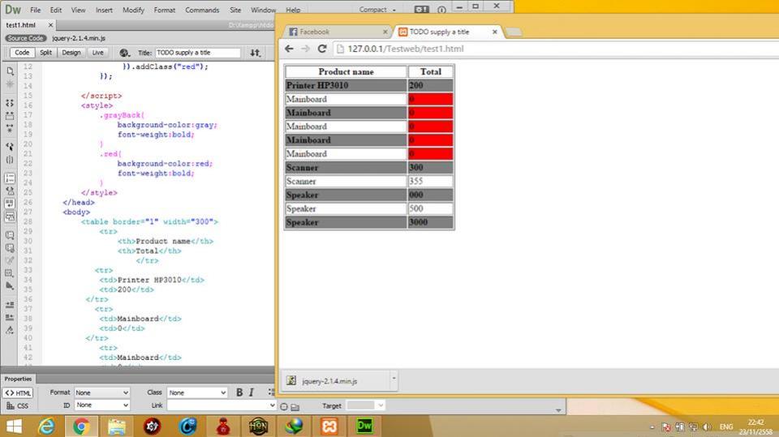779x437 pixels.
Task: Toggle Bold in Properties panel
Action: point(239,392)
